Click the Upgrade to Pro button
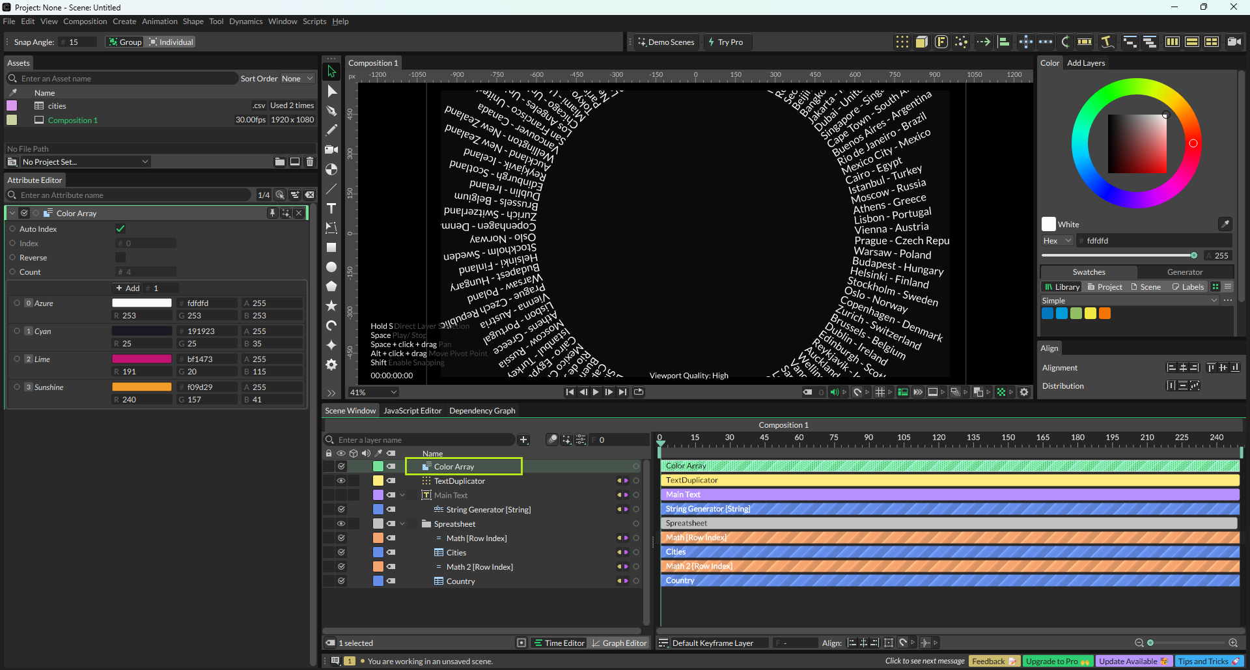This screenshot has height=670, width=1250. tap(1057, 662)
